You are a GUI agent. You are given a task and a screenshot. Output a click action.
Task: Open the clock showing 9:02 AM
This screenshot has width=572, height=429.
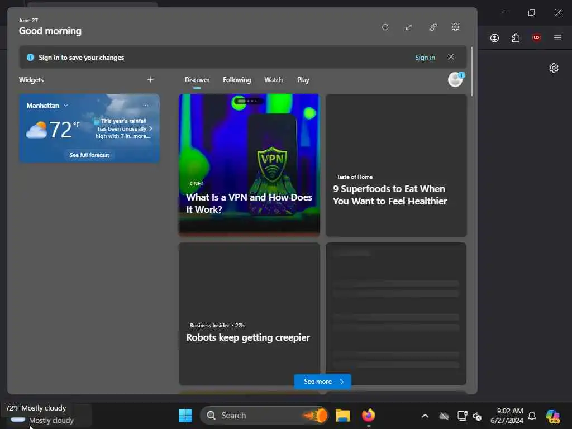pos(506,416)
